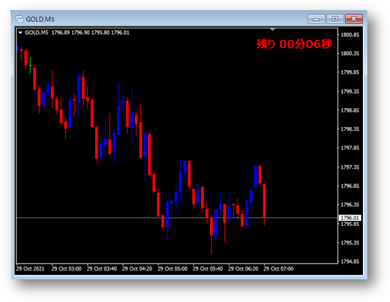
Task: Click the 29 Oct 04:20 time label
Action: [x=137, y=269]
